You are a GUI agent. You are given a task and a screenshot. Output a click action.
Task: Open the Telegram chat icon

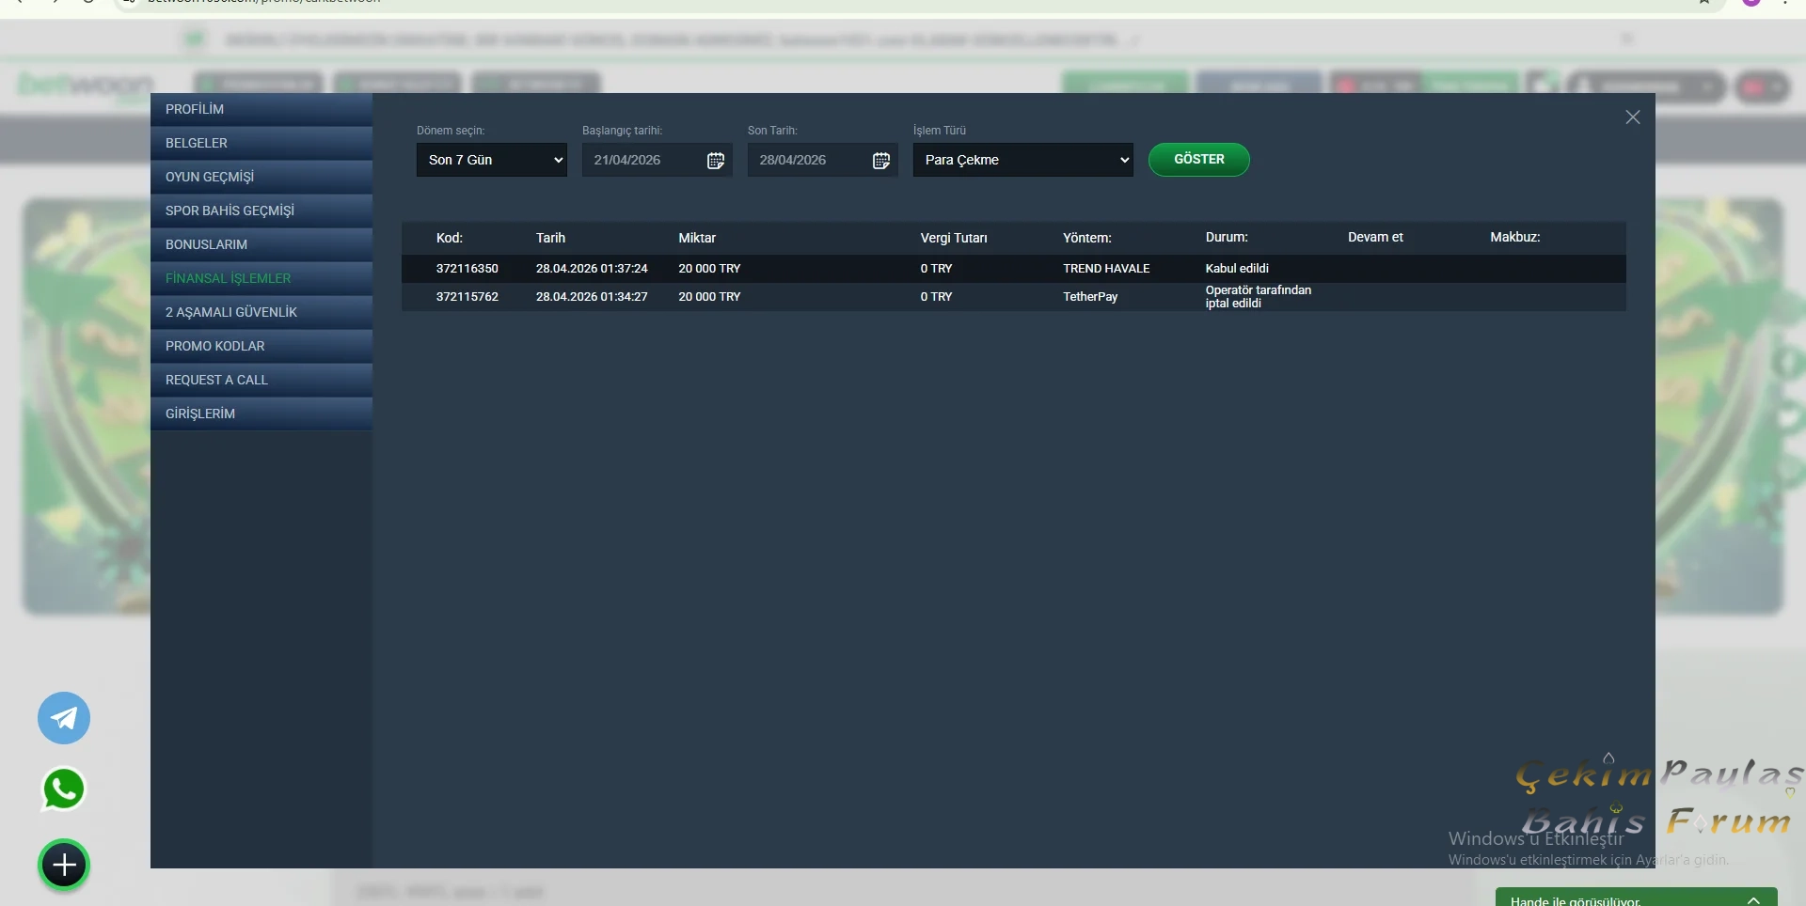point(64,718)
